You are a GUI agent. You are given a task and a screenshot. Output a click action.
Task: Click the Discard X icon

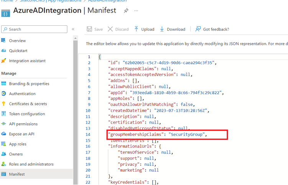coord(110,29)
